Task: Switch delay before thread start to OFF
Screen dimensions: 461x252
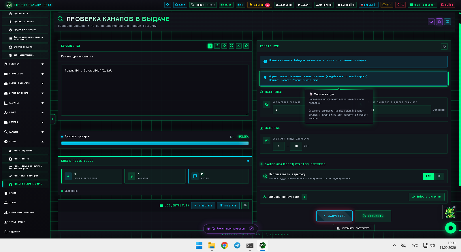Action: coord(428,176)
